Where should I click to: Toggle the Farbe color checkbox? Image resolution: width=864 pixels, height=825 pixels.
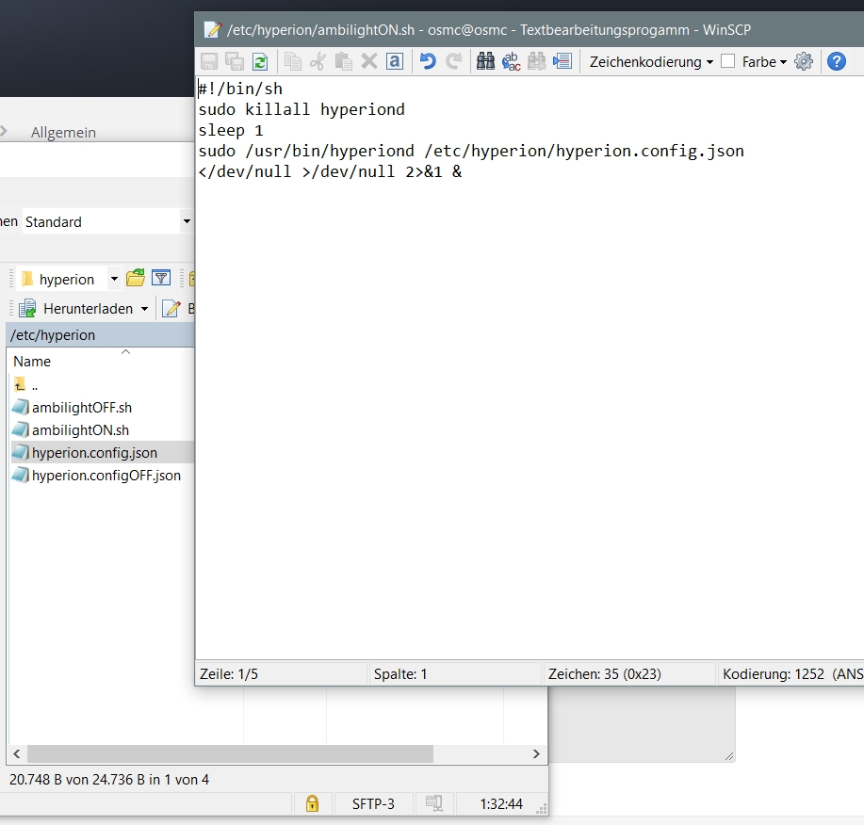[x=727, y=61]
